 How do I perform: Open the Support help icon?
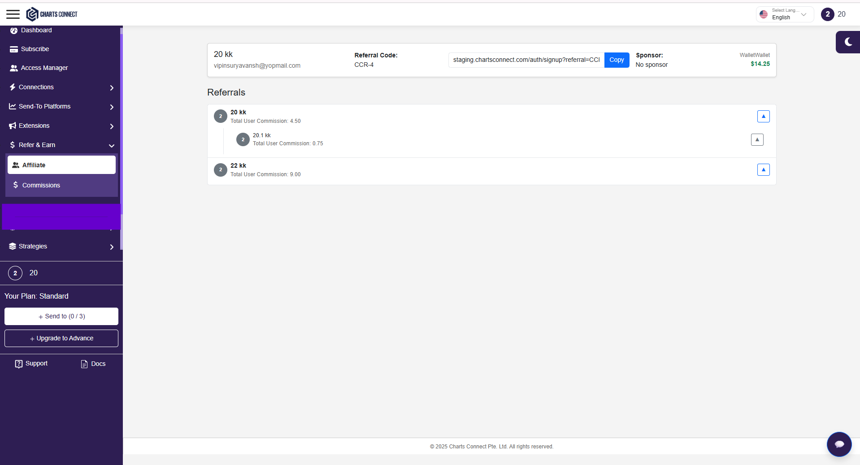pyautogui.click(x=19, y=364)
